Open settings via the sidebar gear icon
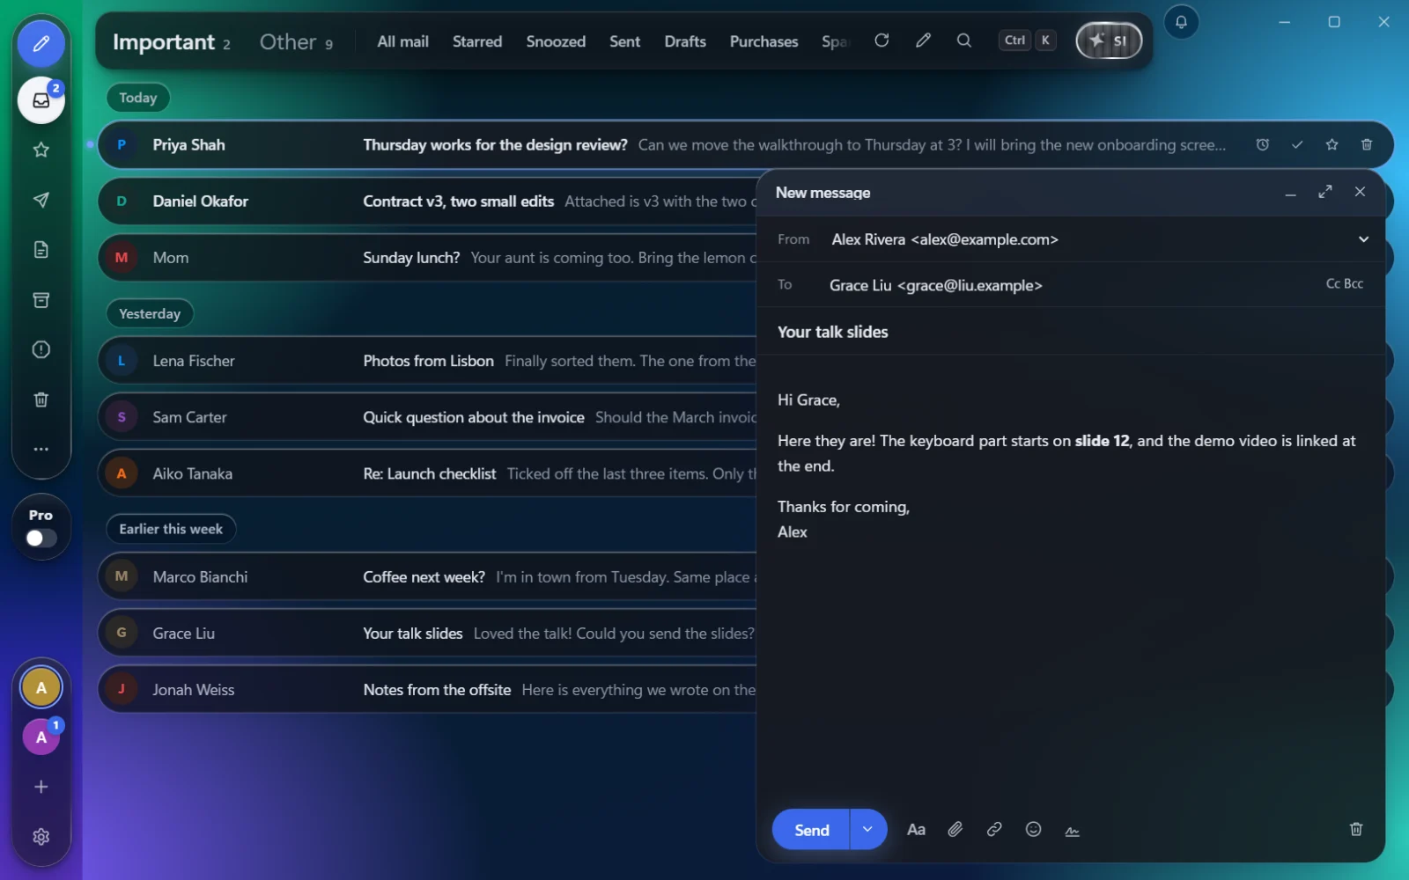The image size is (1409, 880). 41,837
